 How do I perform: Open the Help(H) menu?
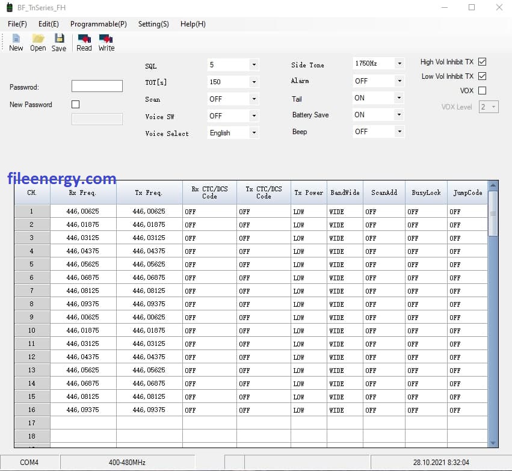[193, 24]
